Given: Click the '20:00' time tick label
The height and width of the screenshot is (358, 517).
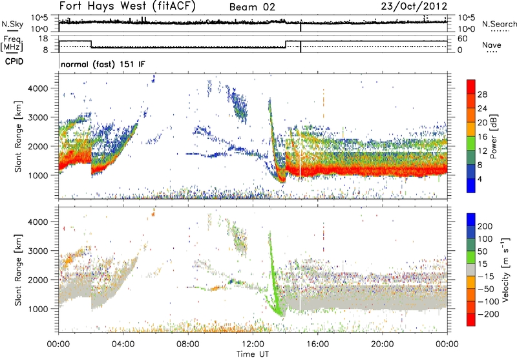Looking at the screenshot, I should [382, 344].
